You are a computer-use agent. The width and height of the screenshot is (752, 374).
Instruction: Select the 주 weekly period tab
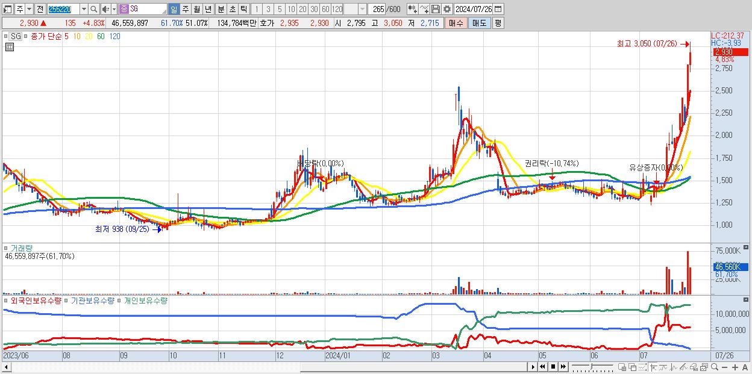point(185,9)
